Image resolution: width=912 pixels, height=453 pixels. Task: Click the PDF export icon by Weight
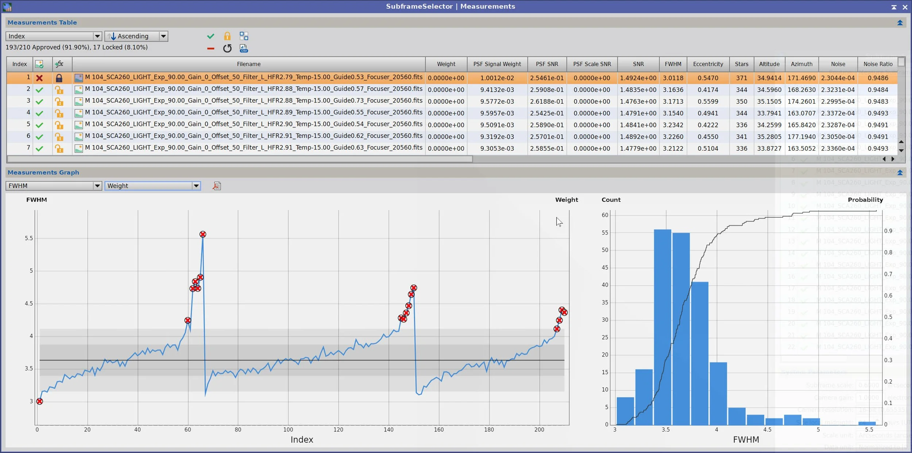[217, 186]
